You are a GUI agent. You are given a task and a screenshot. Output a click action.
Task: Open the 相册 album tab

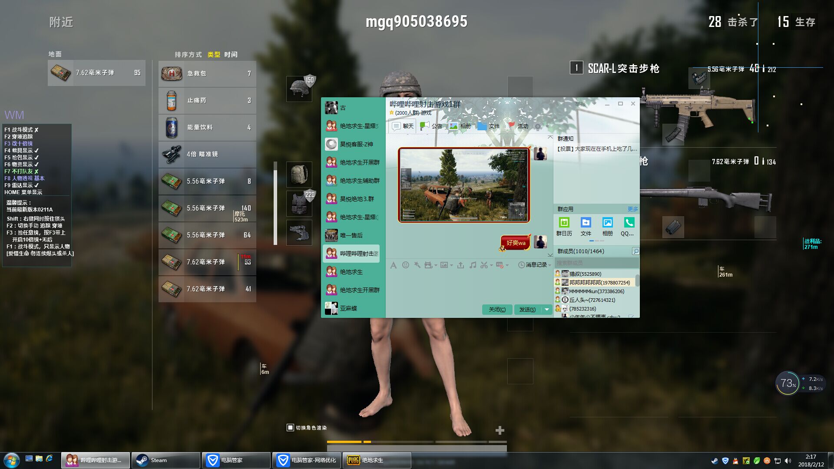pos(460,126)
